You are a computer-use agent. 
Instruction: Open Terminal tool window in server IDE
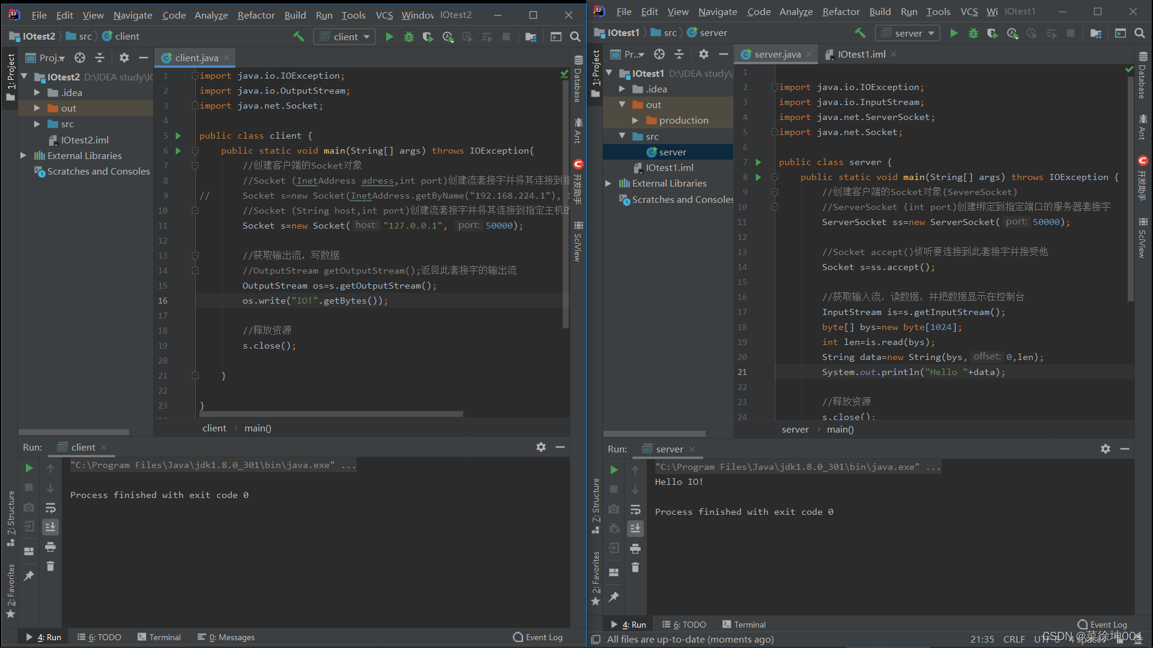[744, 625]
